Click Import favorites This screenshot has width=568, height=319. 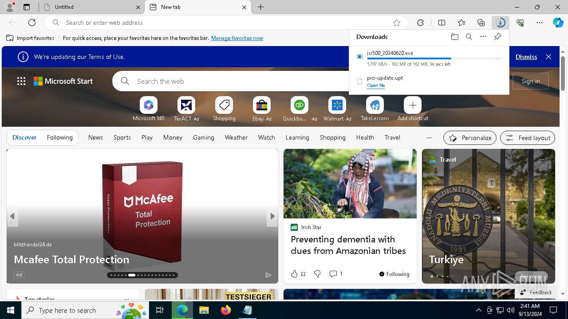pyautogui.click(x=30, y=38)
